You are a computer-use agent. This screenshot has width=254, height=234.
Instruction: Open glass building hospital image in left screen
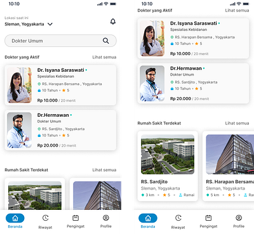97,195
